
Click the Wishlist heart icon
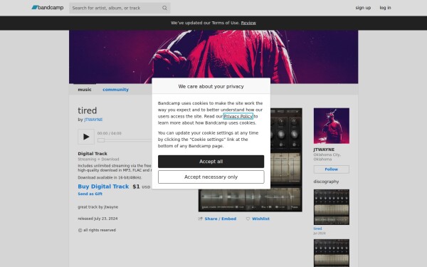click(248, 219)
